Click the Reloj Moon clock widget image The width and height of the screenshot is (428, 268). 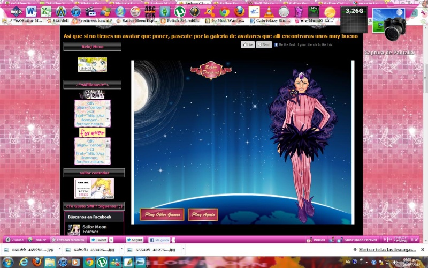pos(92,64)
